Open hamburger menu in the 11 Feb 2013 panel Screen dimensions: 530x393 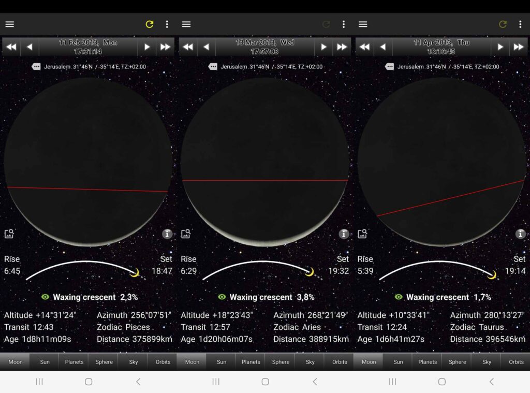tap(9, 24)
